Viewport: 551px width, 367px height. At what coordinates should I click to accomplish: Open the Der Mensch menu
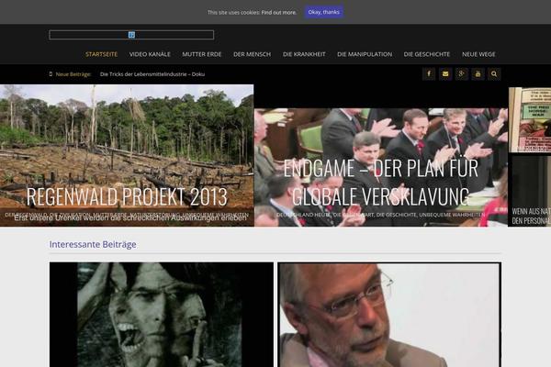(x=252, y=54)
